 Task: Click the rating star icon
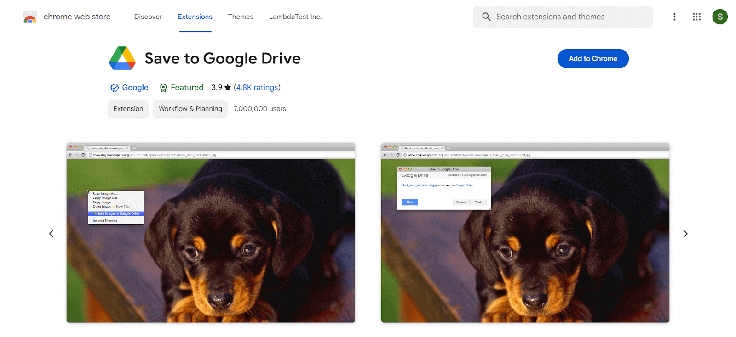point(228,87)
